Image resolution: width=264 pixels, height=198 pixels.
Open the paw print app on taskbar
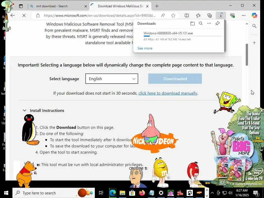(190, 193)
